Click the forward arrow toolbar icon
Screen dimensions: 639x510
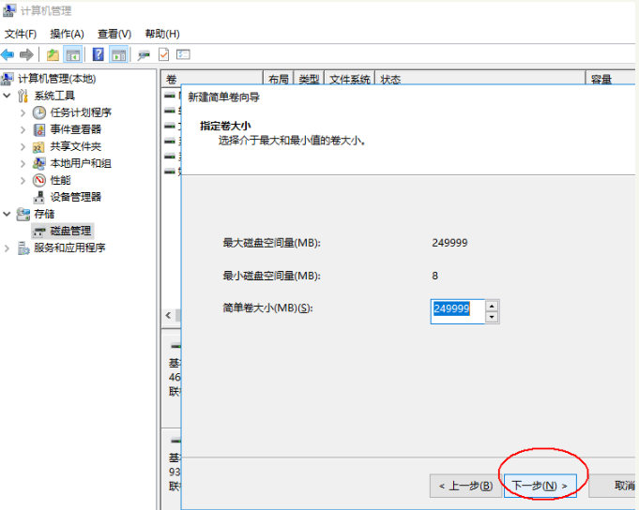(26, 54)
